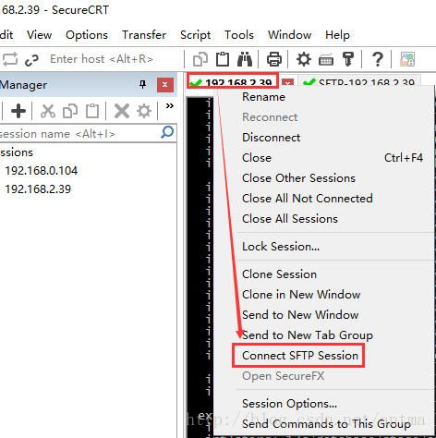This screenshot has height=438, width=436.
Task: Open the Tools menu
Action: pos(239,35)
